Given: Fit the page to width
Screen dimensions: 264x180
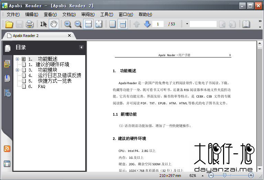Looking at the screenshot, I should click(88, 24).
